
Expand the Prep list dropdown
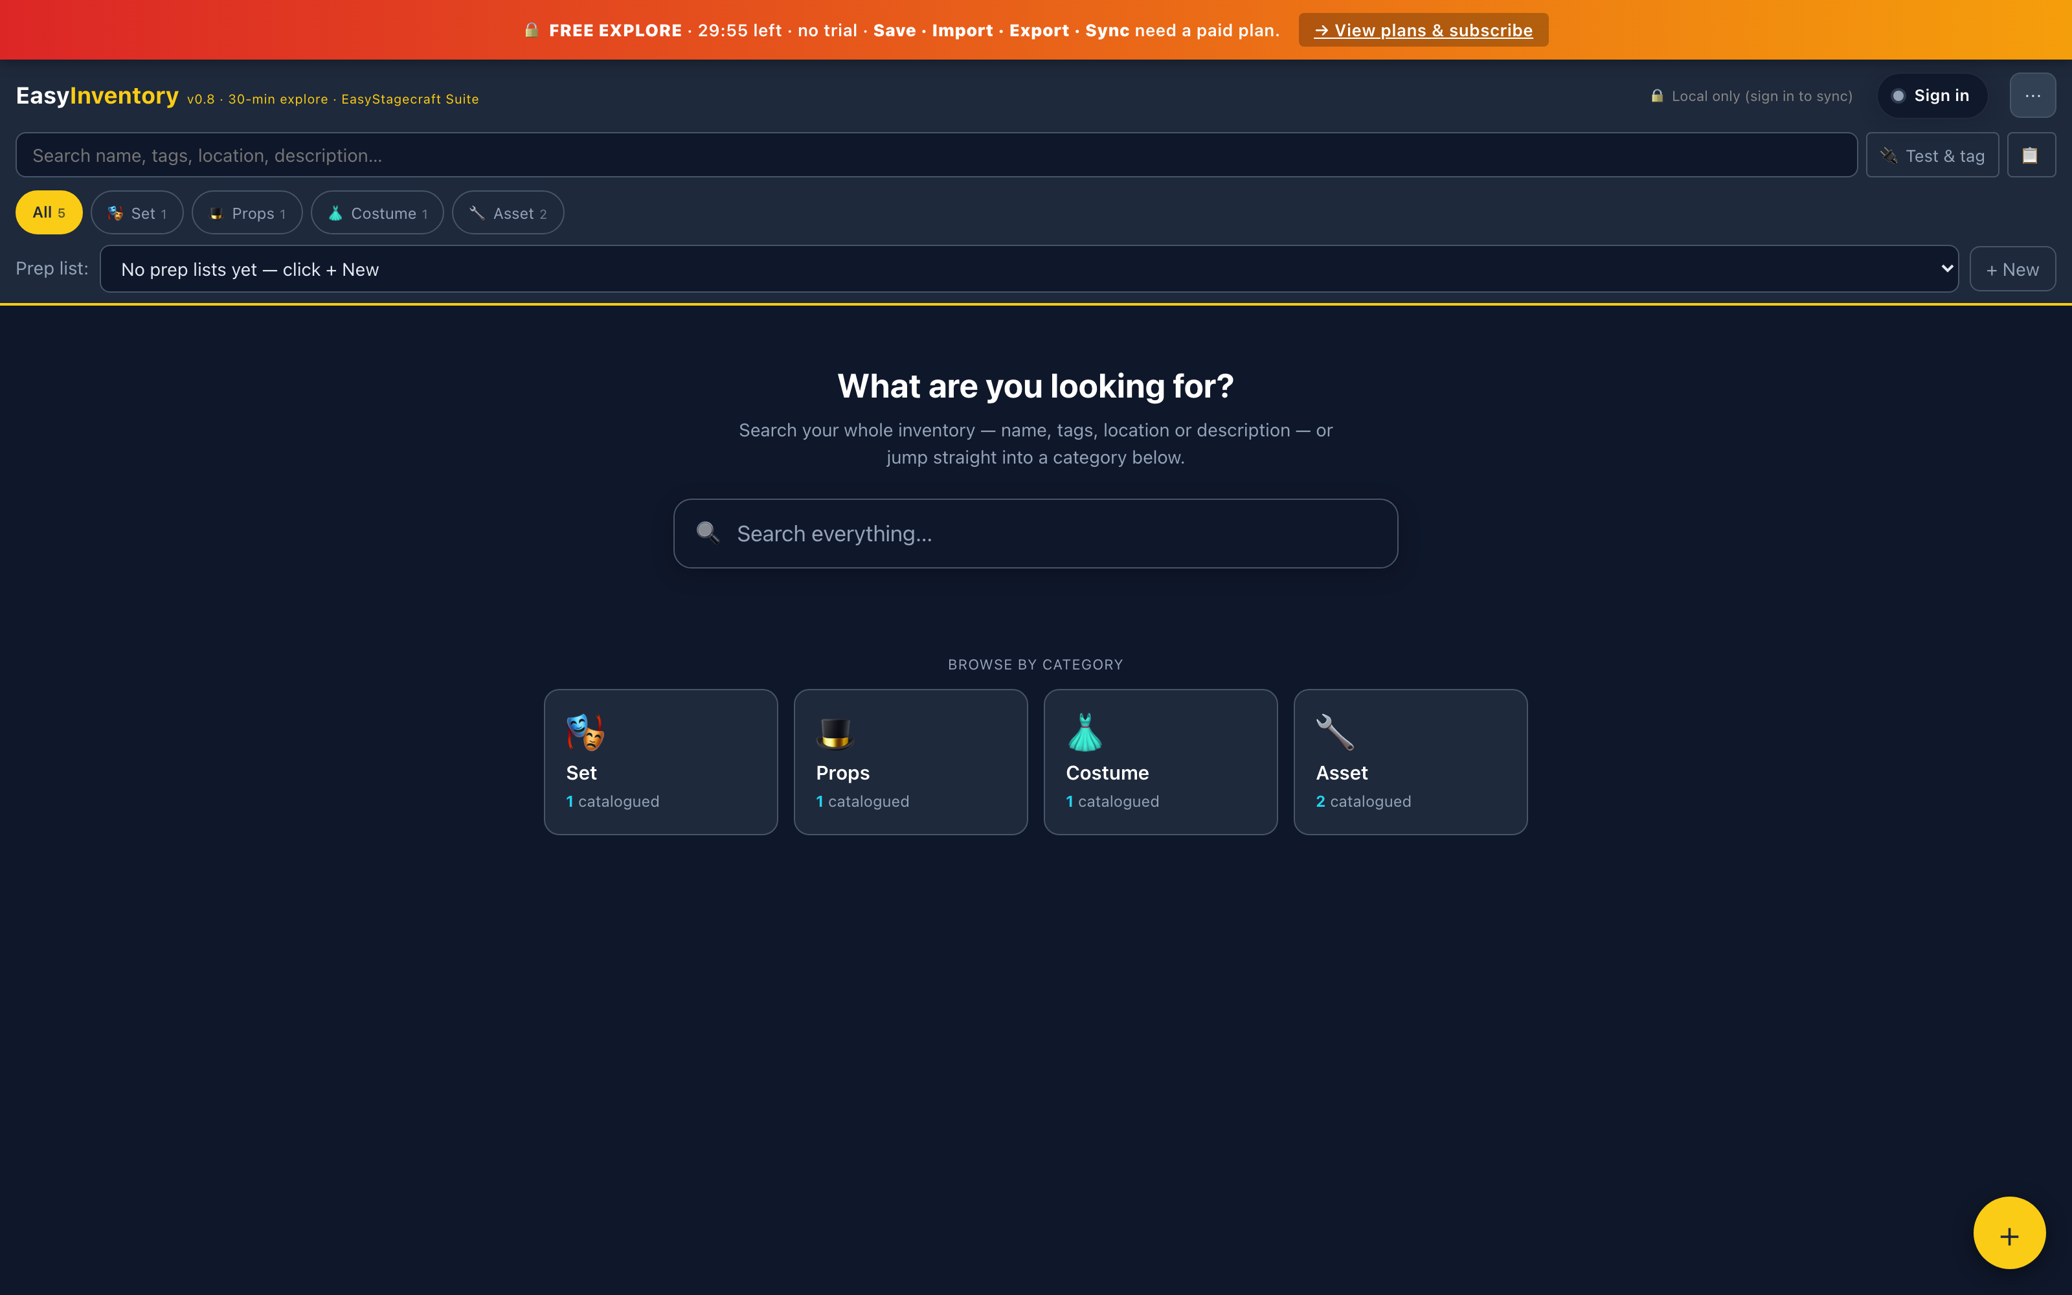tap(1029, 269)
